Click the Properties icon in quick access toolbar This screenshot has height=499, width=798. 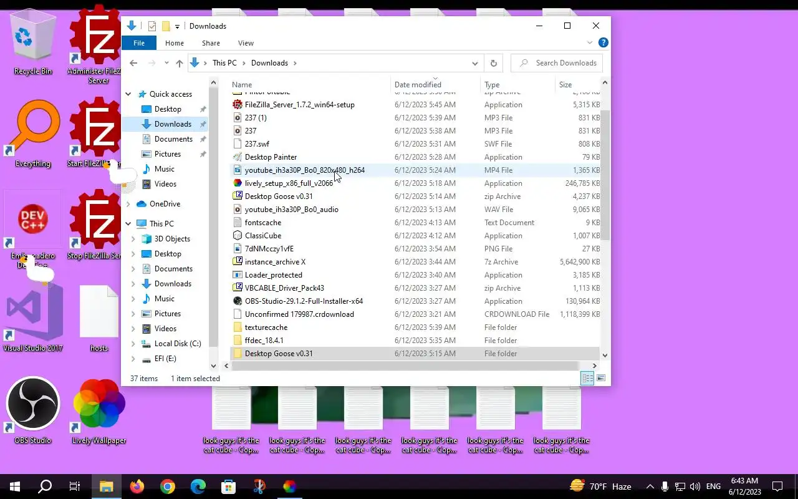151,26
